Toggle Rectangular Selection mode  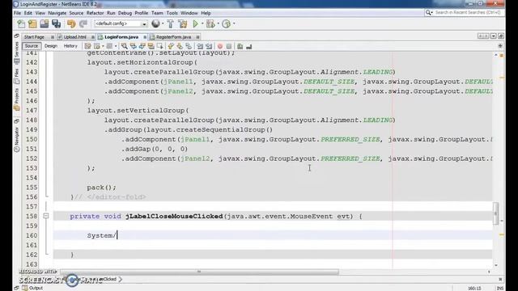tap(160, 46)
